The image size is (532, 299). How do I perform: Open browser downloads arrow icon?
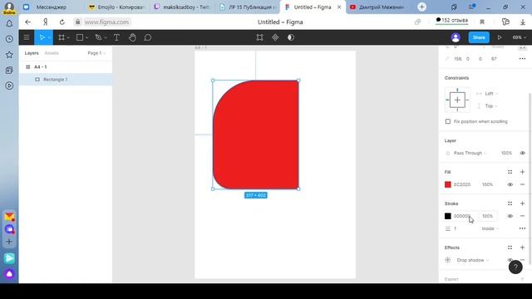tap(523, 22)
